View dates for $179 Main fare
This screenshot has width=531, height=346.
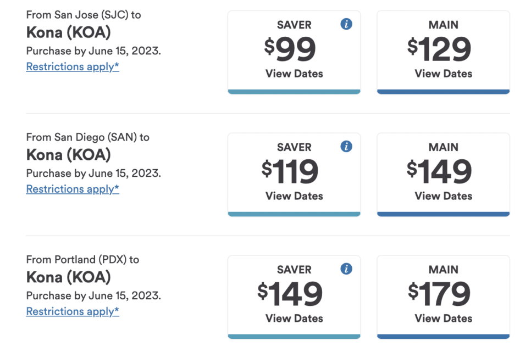[x=443, y=318]
